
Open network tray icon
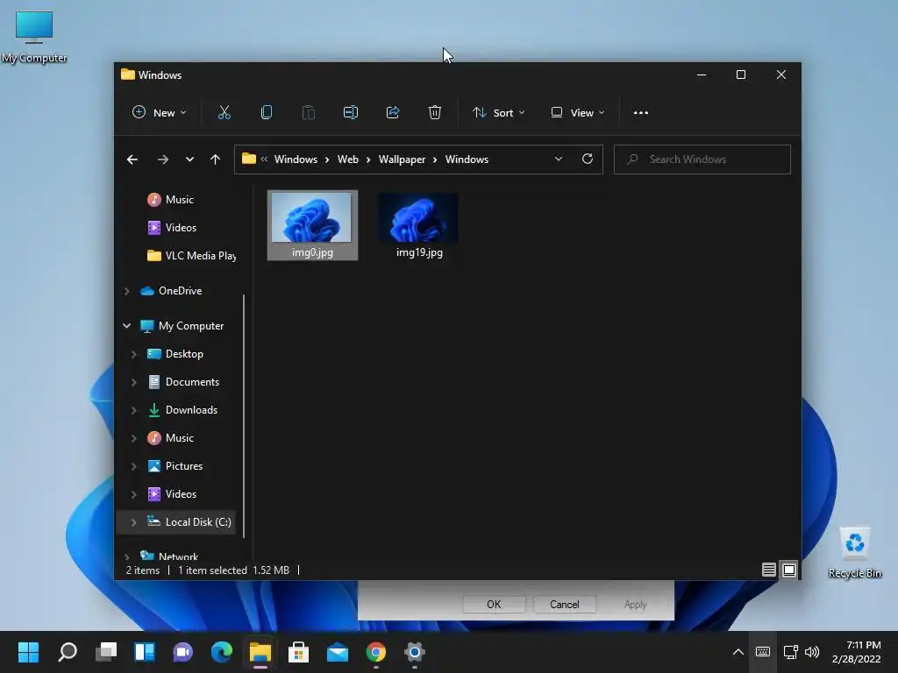pyautogui.click(x=790, y=652)
